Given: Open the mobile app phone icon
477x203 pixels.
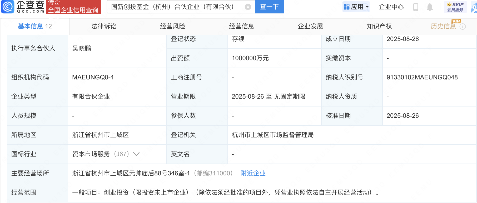Looking at the screenshot, I should point(416,7).
